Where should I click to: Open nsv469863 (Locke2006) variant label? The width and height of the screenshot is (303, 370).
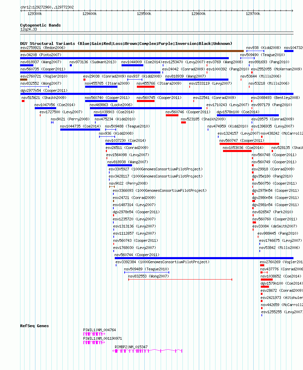(x=111, y=105)
